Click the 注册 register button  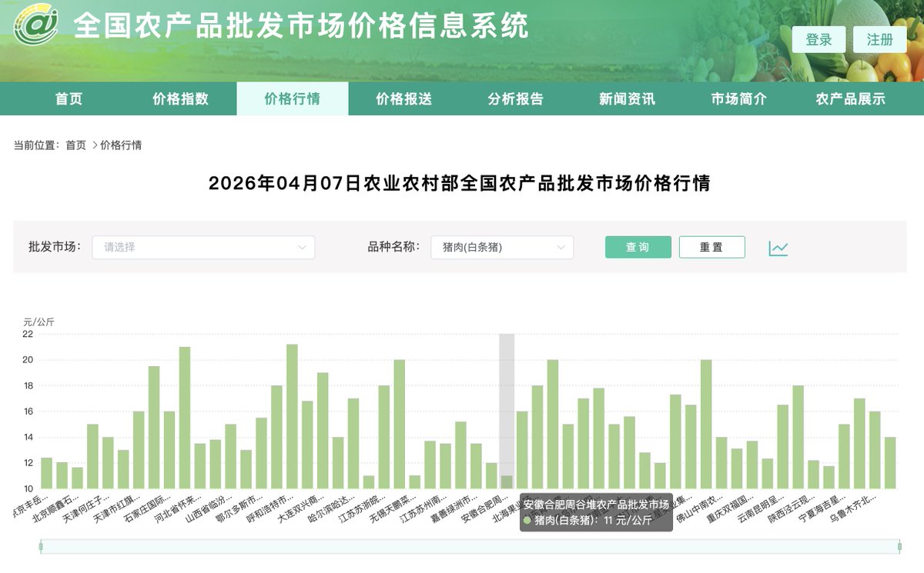tap(880, 38)
